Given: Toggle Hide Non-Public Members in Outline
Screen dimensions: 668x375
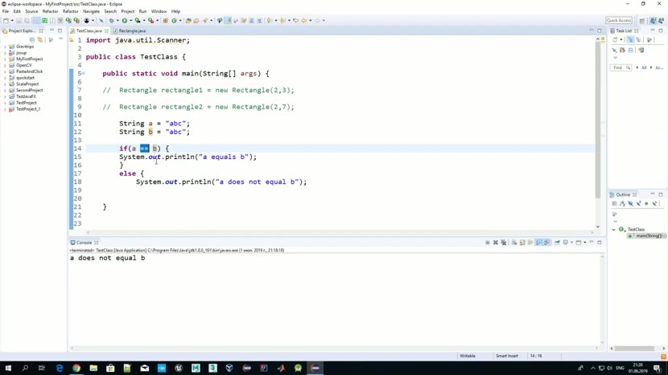Looking at the screenshot, I should [646, 204].
